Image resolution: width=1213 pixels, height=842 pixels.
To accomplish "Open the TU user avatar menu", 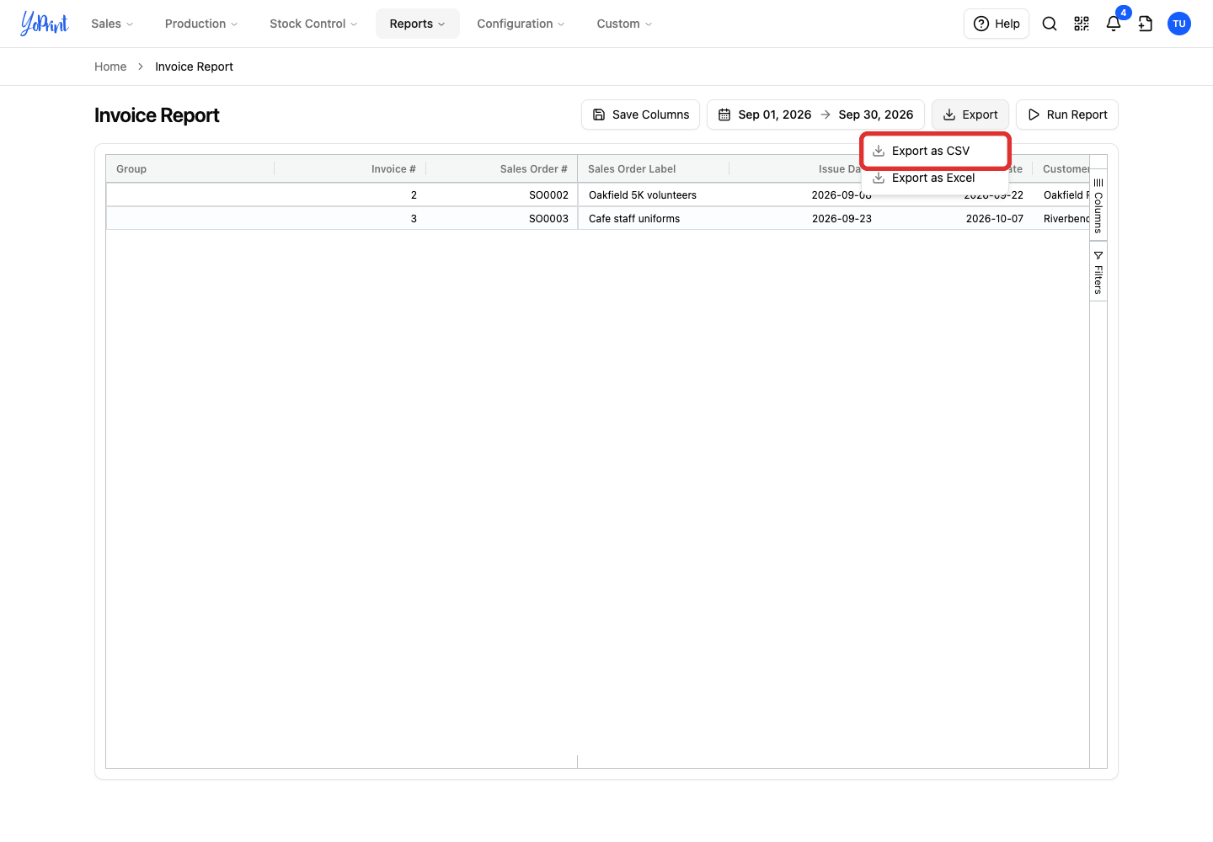I will pyautogui.click(x=1179, y=24).
